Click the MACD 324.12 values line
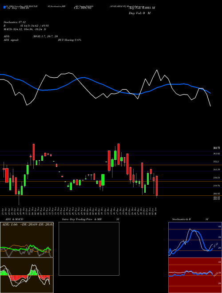 click(x=25, y=29)
